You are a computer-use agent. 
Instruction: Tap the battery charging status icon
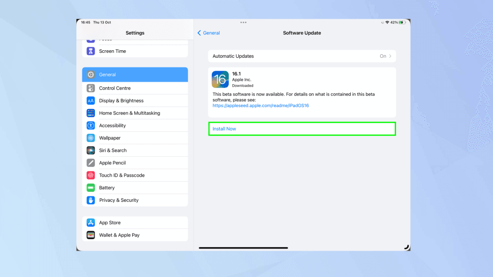[x=402, y=23]
